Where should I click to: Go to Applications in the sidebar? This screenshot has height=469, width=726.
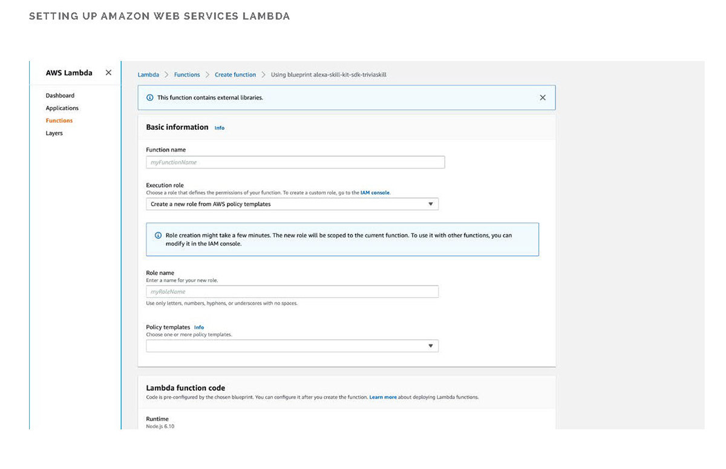(62, 108)
